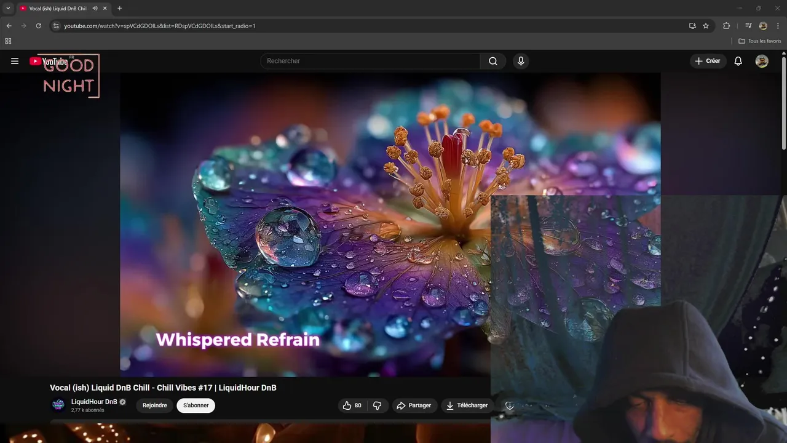Open the YouTube hamburger guide menu
Image resolution: width=787 pixels, height=443 pixels.
click(x=15, y=61)
